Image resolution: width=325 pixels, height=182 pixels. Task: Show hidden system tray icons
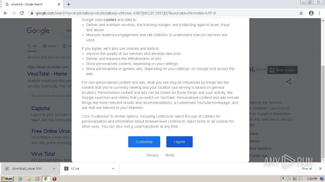[x=283, y=179]
